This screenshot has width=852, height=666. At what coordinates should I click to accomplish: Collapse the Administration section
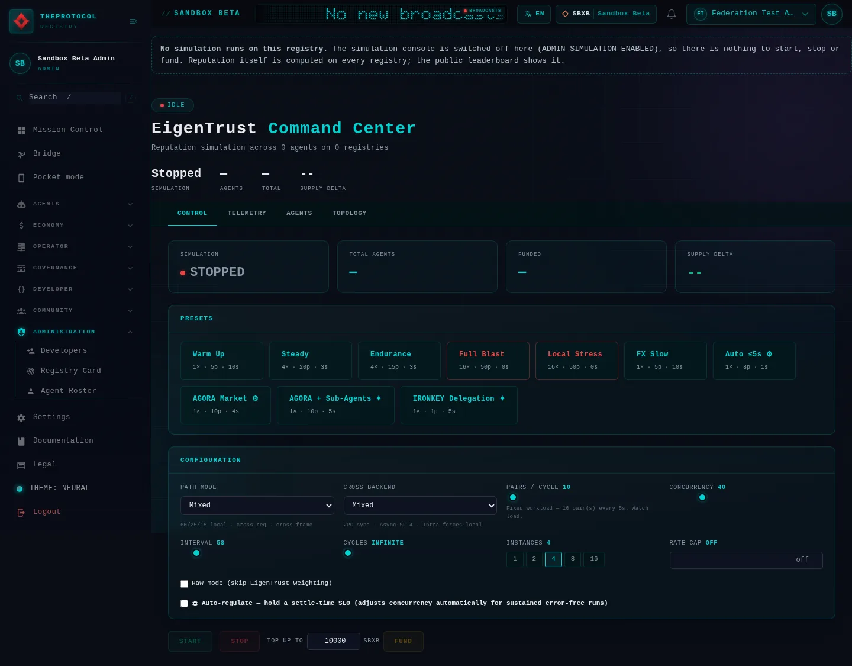pos(76,332)
